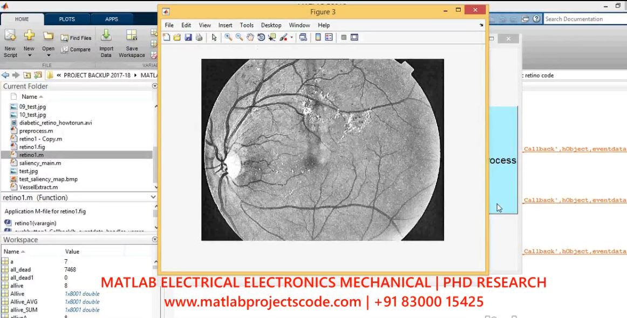The image size is (627, 318).
Task: Select the Zoom In tool in Figure 3
Action: pyautogui.click(x=228, y=37)
